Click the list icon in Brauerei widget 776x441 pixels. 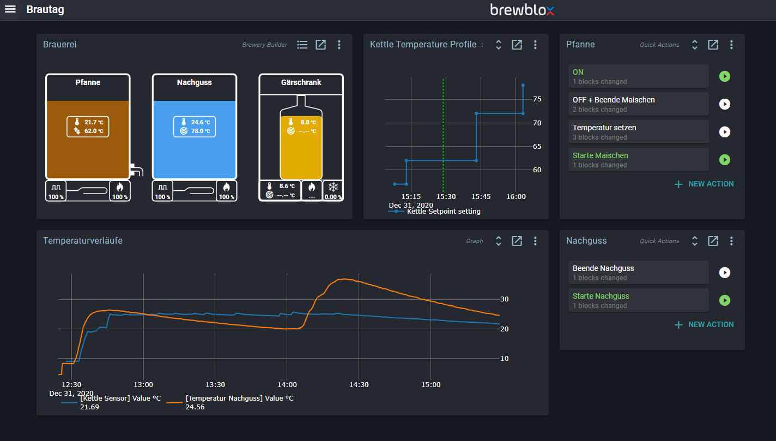tap(302, 45)
